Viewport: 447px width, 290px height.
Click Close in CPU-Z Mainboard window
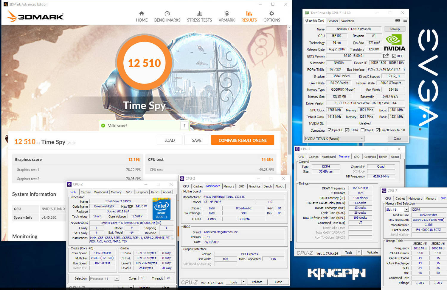click(278, 282)
